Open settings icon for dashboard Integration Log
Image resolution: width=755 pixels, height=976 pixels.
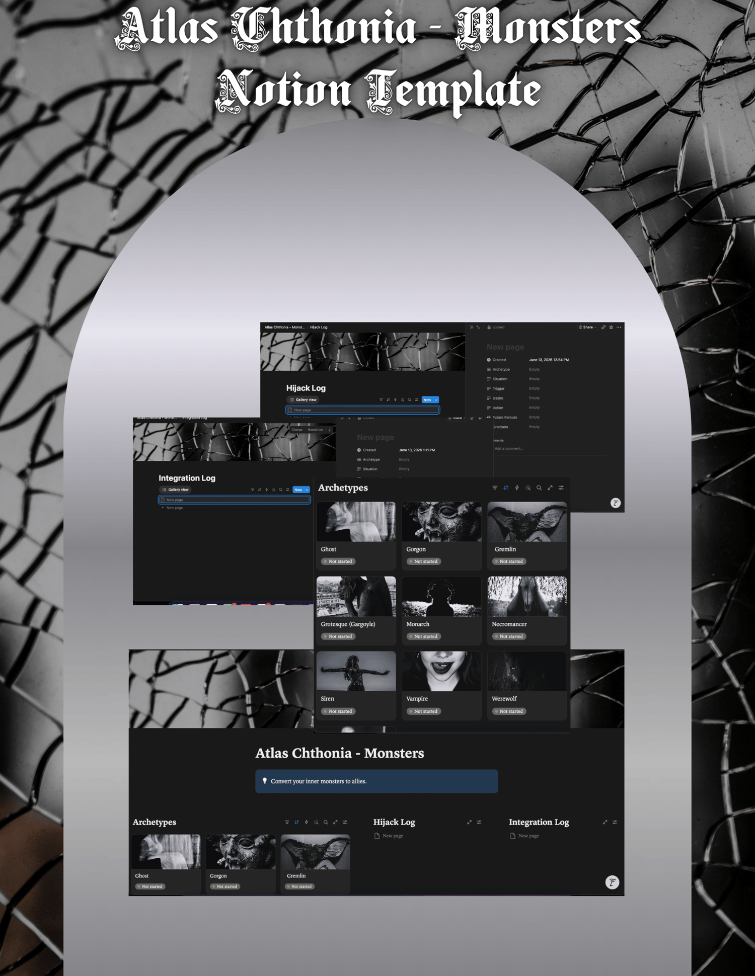coord(615,822)
